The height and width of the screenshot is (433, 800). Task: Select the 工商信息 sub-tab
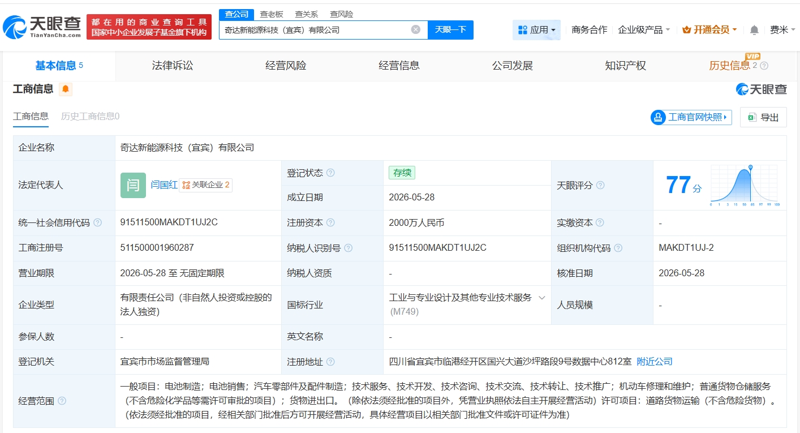tap(31, 117)
